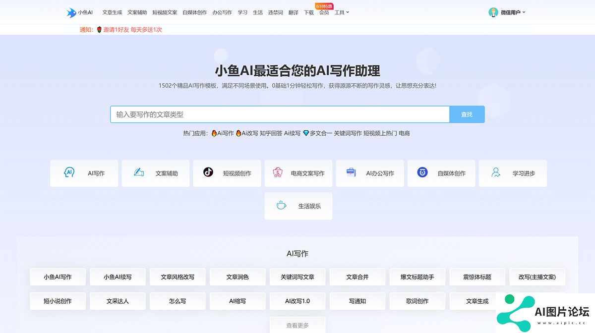Click the hot app link 短视频上热门
The height and width of the screenshot is (333, 595).
point(380,133)
